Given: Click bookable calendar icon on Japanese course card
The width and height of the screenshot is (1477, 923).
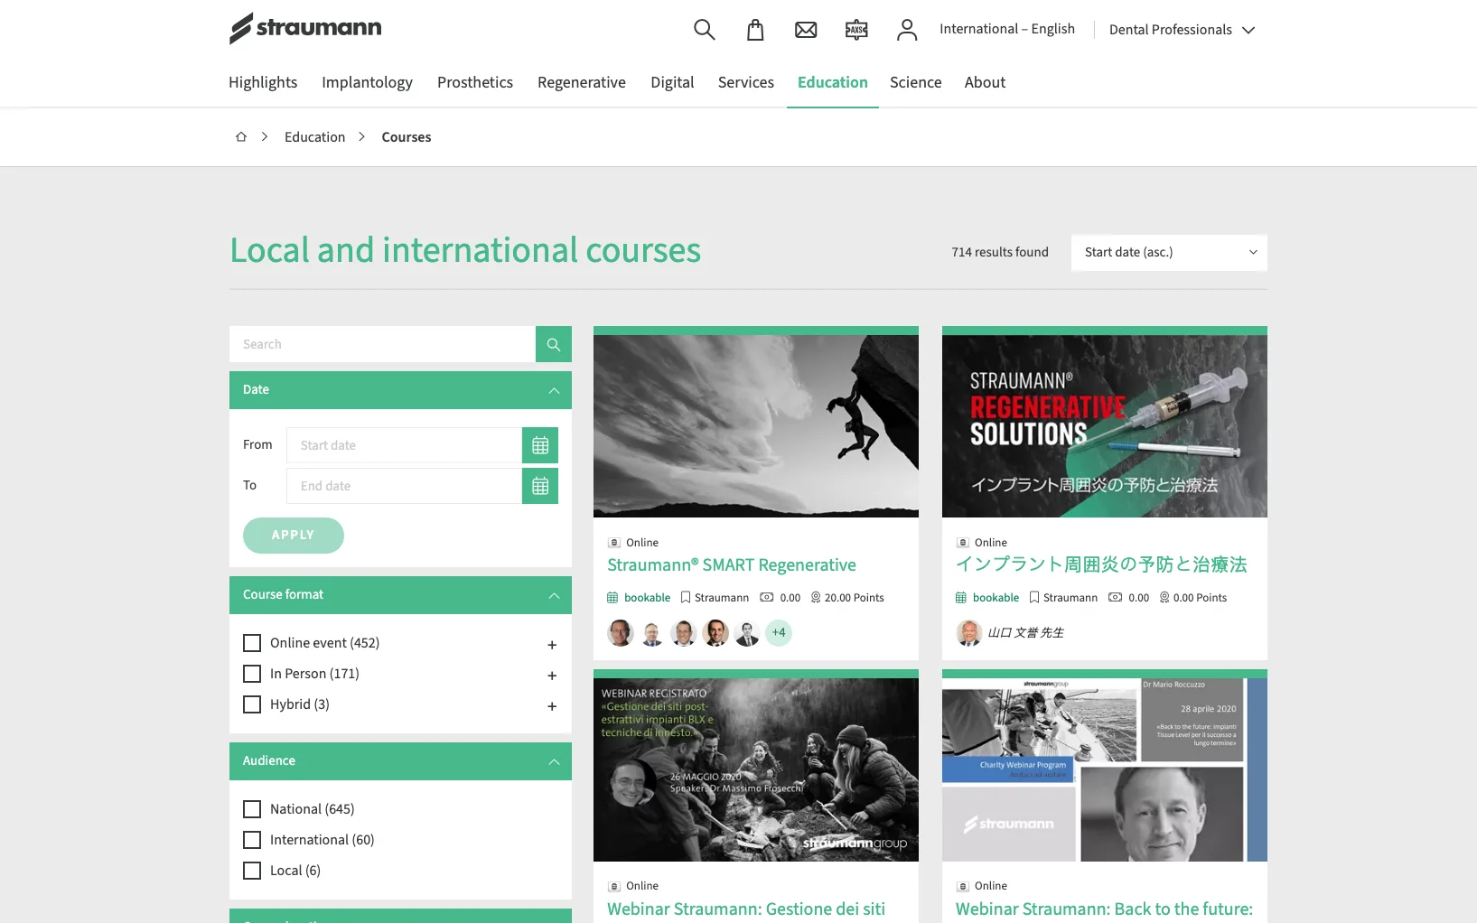Looking at the screenshot, I should [961, 598].
